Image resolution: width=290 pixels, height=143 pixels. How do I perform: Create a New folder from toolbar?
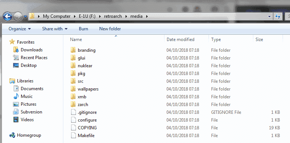pyautogui.click(x=110, y=29)
